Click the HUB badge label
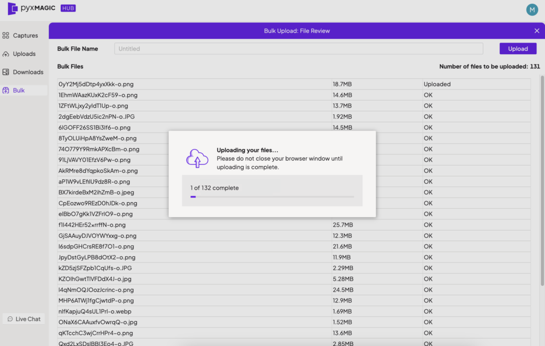This screenshot has width=545, height=346. coord(68,9)
